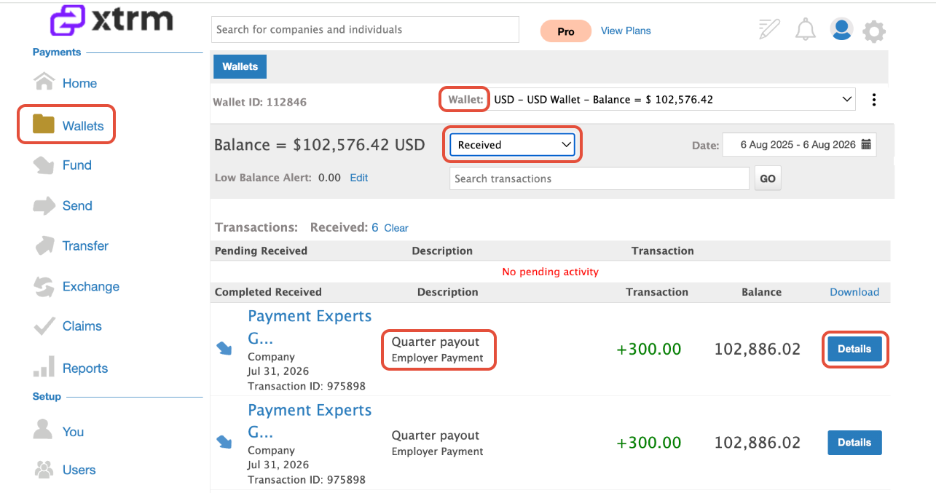Screen dimensions: 936x493
Task: Select the Wallet ID: 112846 text
Action: 259,102
